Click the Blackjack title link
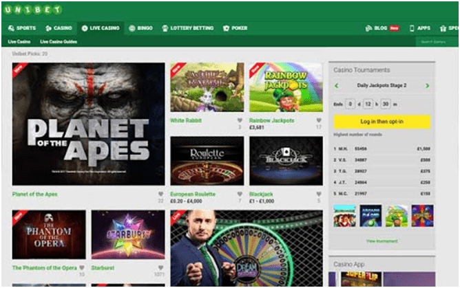The width and height of the screenshot is (460, 288). coord(261,194)
